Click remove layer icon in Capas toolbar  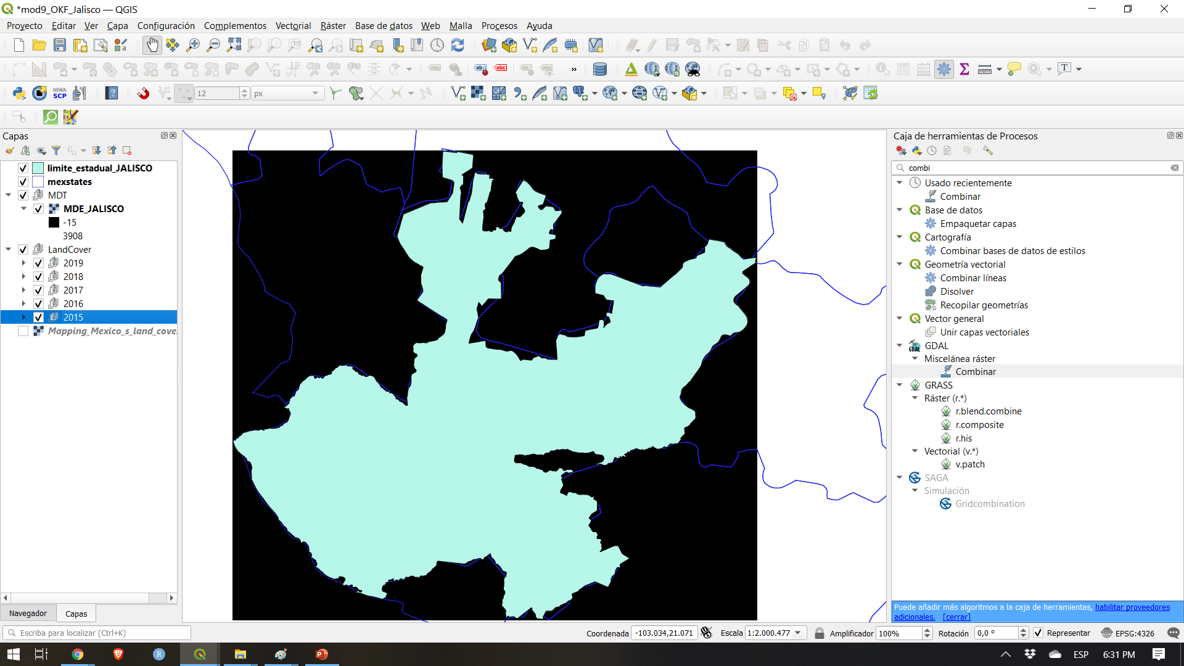point(127,150)
